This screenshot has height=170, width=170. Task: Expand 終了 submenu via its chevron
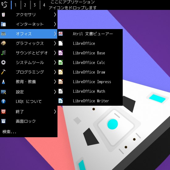coord(55,112)
